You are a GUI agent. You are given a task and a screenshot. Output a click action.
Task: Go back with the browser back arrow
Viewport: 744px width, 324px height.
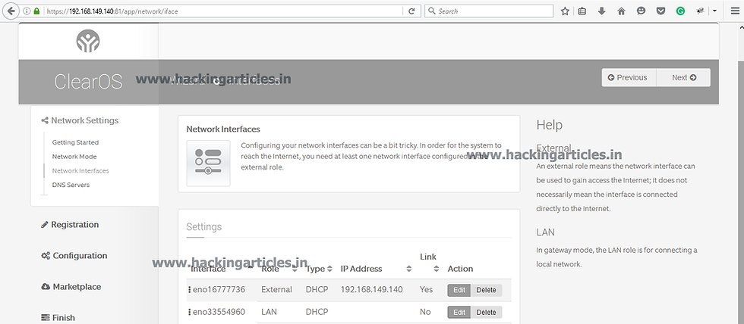(x=11, y=11)
